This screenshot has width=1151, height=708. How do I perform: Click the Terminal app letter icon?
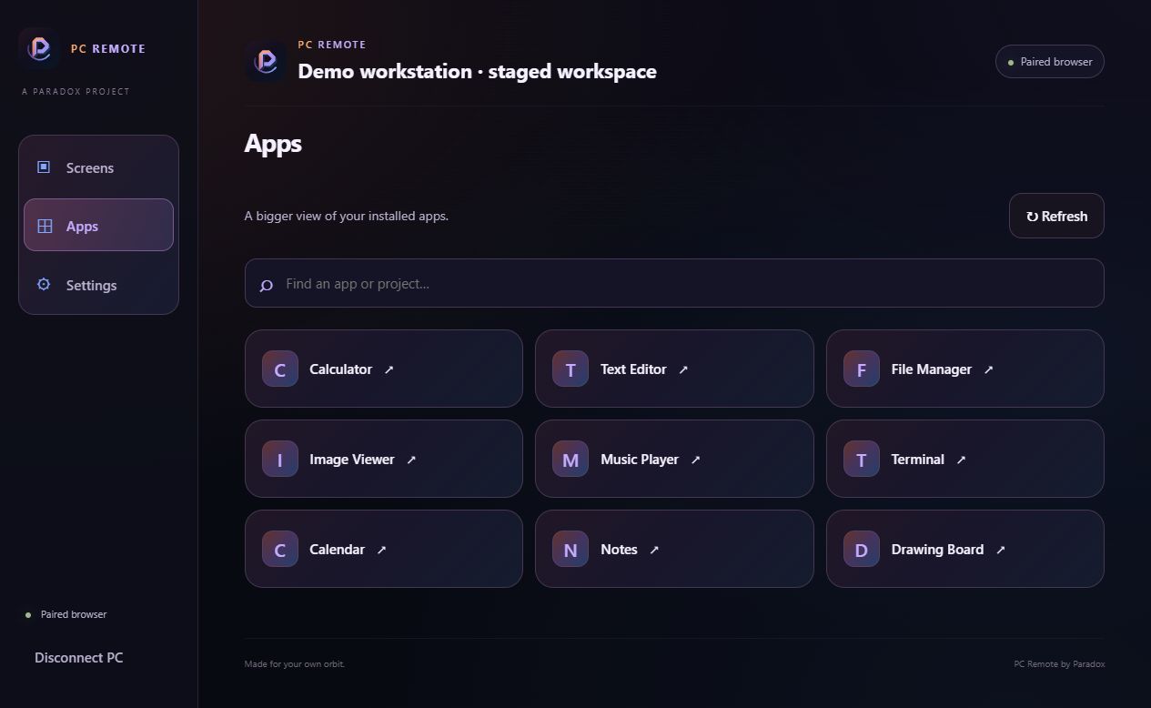[862, 460]
